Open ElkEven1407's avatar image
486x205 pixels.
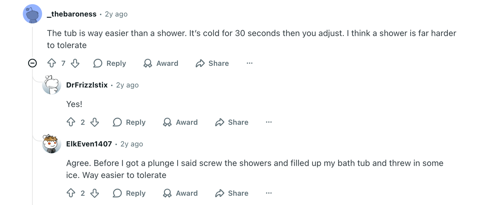coord(52,144)
